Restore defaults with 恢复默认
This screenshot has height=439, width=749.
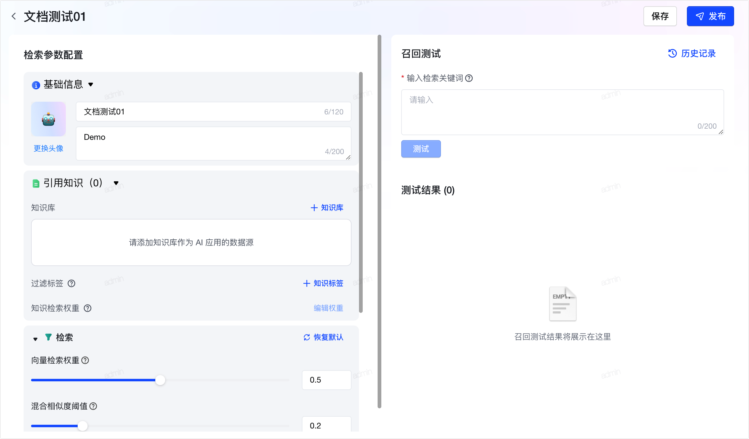pos(323,337)
